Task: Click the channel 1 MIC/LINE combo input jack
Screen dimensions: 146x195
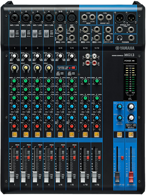Action: click(x=15, y=18)
